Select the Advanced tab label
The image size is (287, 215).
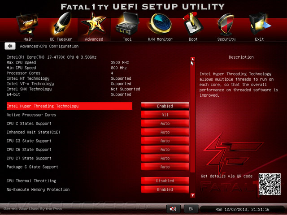click(94, 39)
